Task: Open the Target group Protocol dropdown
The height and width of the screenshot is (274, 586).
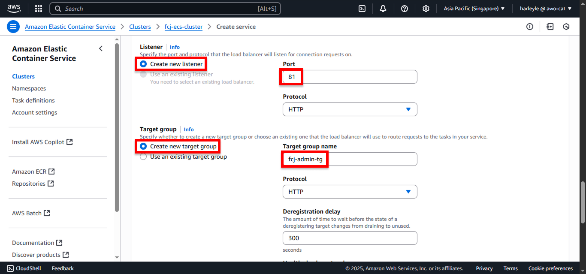Action: click(x=350, y=192)
